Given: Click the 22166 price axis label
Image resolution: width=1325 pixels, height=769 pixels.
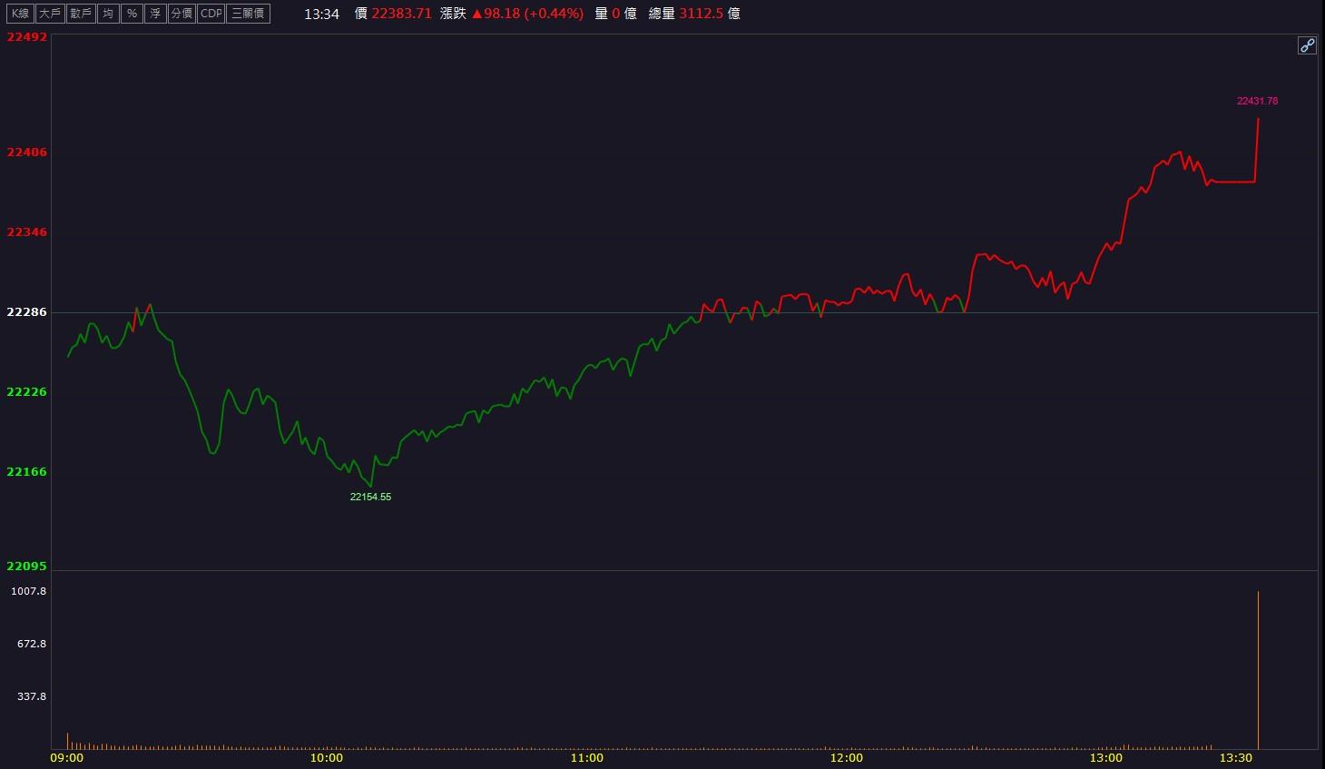Looking at the screenshot, I should [x=27, y=472].
